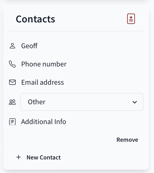
Task: Remove the Geoff contact
Action: click(127, 140)
